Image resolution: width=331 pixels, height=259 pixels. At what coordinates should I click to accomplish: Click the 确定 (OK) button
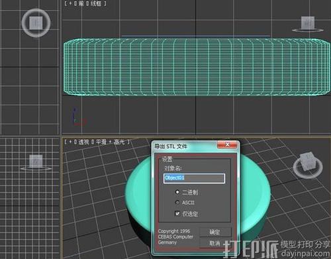(x=215, y=232)
